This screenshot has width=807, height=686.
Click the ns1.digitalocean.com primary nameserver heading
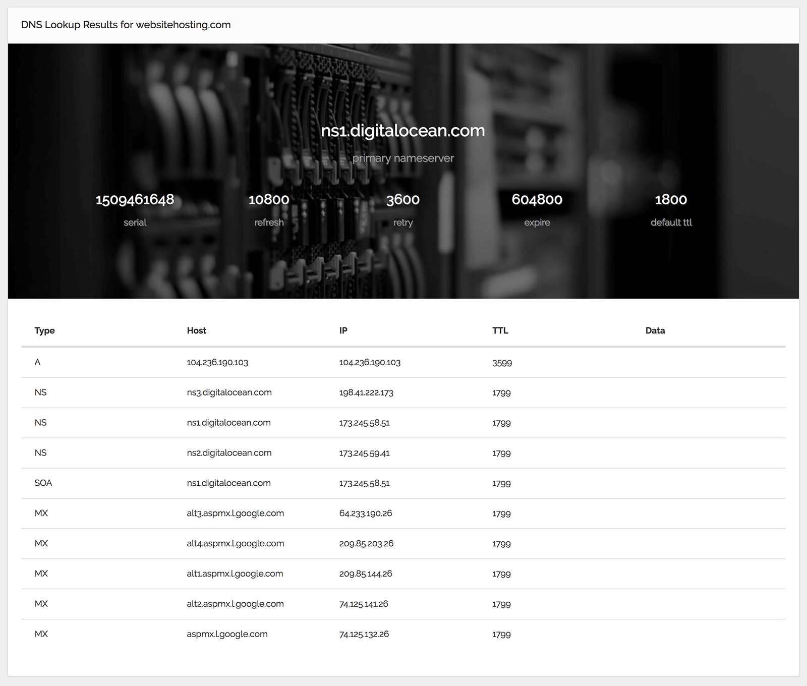pos(402,131)
